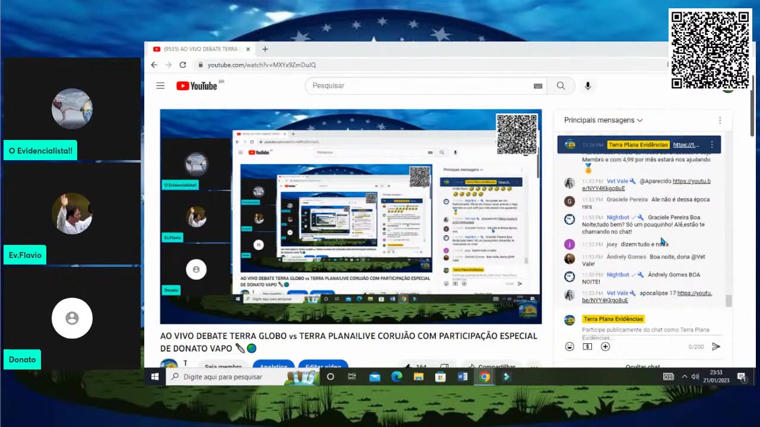Image resolution: width=760 pixels, height=427 pixels.
Task: Open the Windows Start menu
Action: [x=155, y=377]
